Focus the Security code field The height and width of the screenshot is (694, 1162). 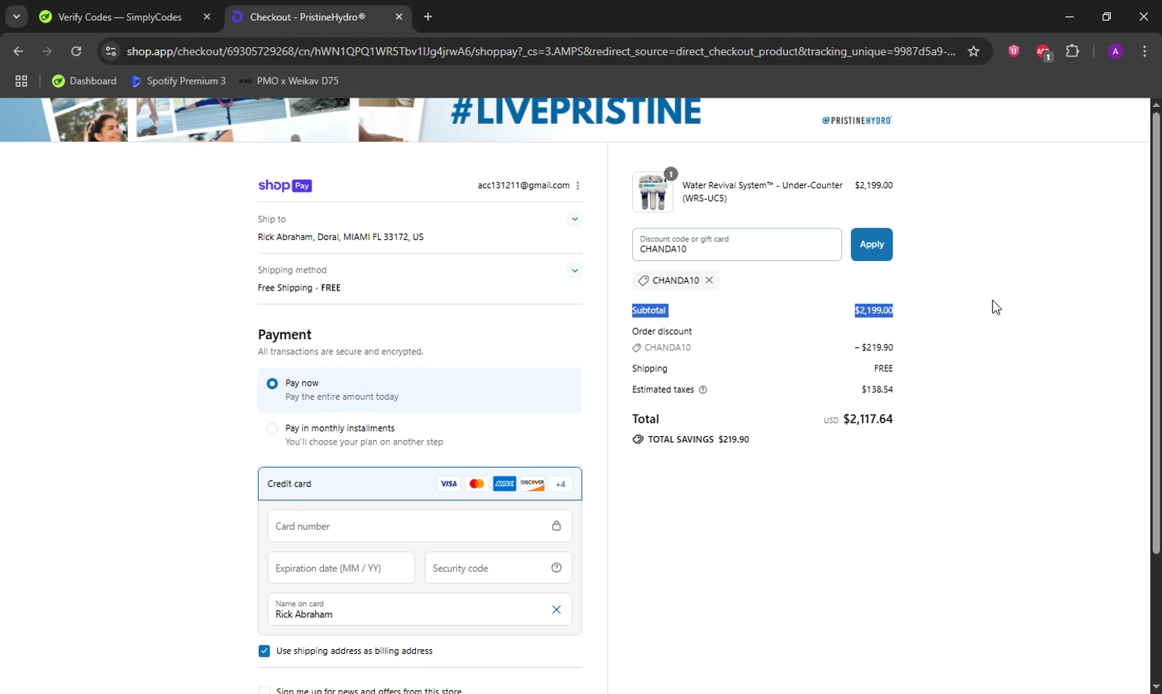(498, 568)
